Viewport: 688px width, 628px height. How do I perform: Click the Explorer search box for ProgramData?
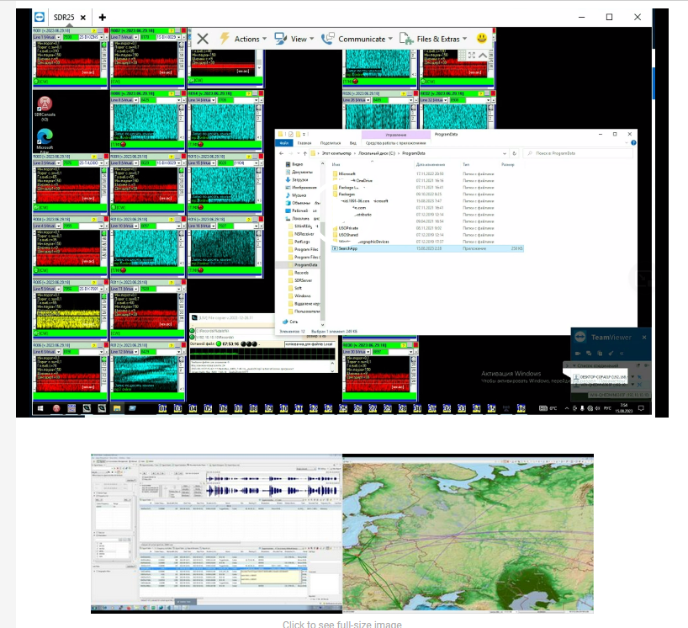coord(579,153)
